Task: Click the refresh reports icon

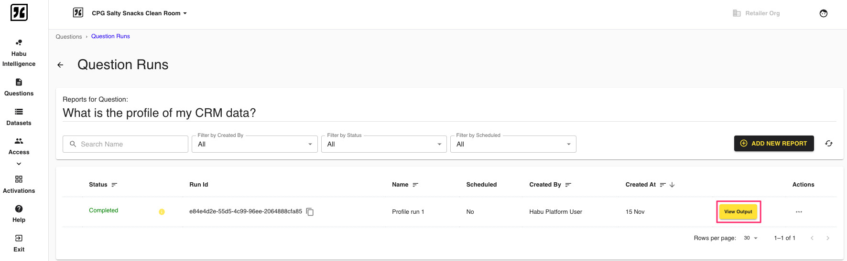Action: click(829, 144)
